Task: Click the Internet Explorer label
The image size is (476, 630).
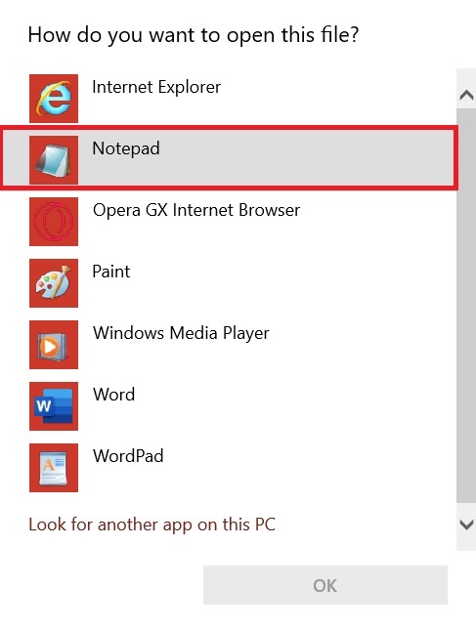Action: [156, 87]
